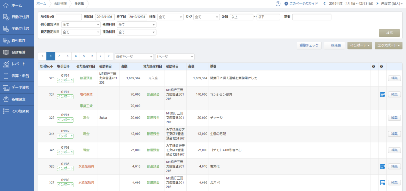Open the その他業務 list icon
406x191 pixels.
[6, 111]
